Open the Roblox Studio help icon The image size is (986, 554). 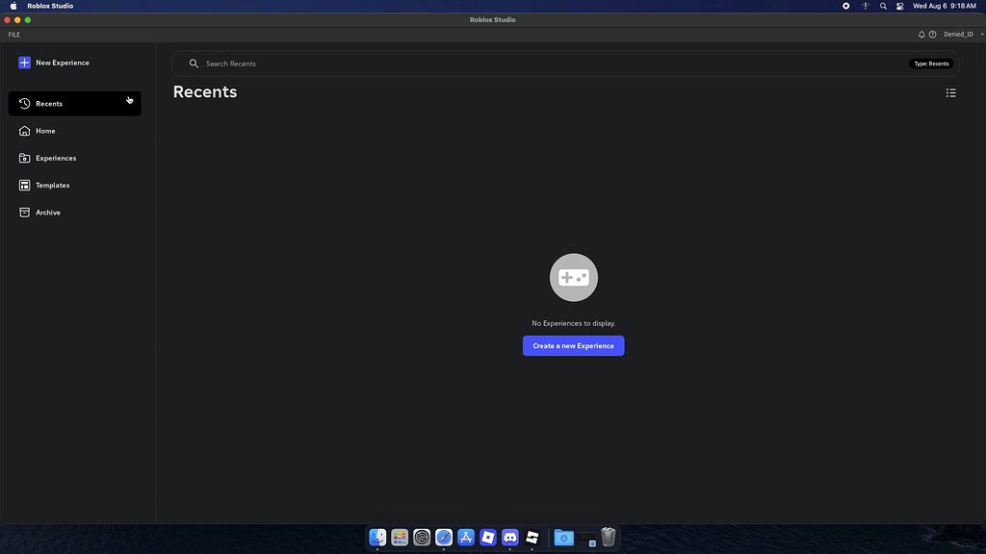click(x=932, y=34)
